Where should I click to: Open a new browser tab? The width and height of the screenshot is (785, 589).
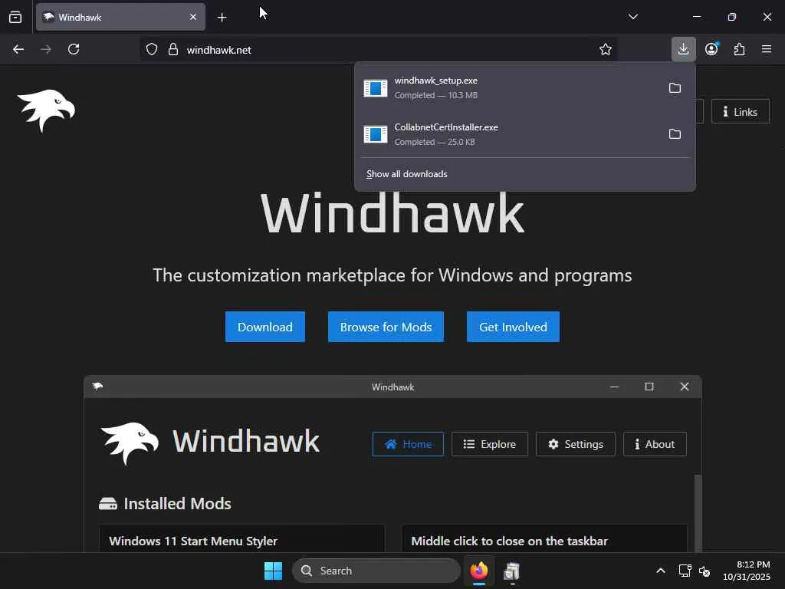tap(222, 18)
